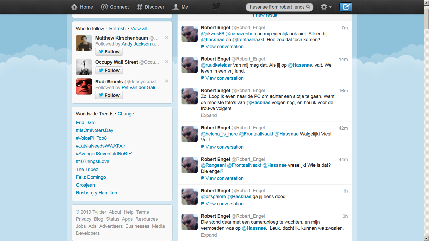The image size is (429, 241).
Task: Dismiss the Rudi Broeils suggestion
Action: 167,81
